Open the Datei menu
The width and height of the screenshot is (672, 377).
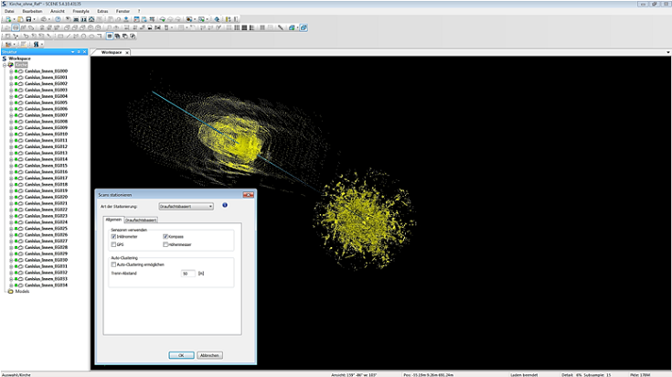coord(9,11)
